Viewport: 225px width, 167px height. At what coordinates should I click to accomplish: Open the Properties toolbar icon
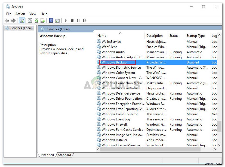30,20
